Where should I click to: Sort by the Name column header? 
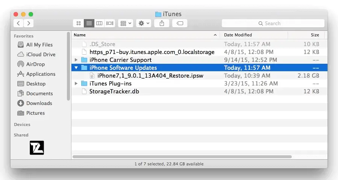[x=146, y=35]
